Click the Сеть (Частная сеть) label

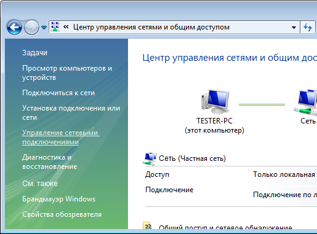tap(192, 158)
